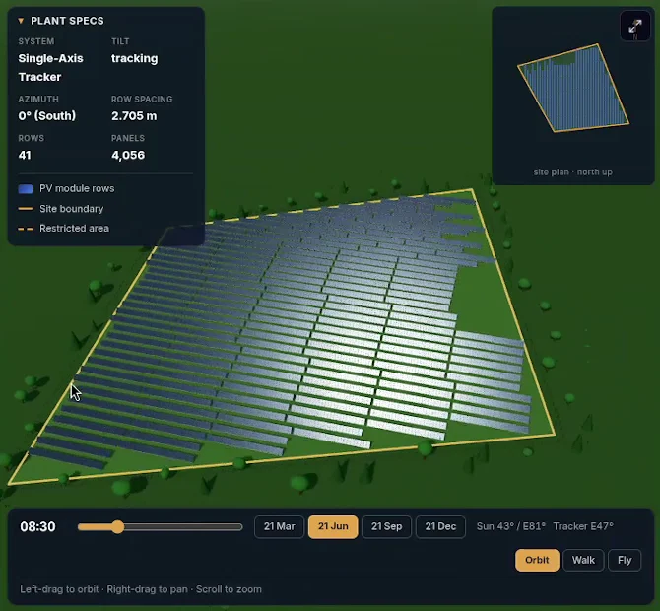Switch to Walk camera mode
This screenshot has height=611, width=660.
583,560
